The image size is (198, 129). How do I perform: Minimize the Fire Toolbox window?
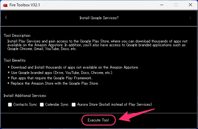click(162, 5)
